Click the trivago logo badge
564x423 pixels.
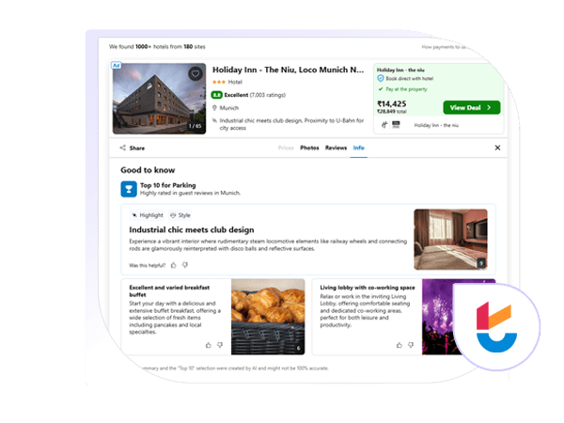(496, 326)
